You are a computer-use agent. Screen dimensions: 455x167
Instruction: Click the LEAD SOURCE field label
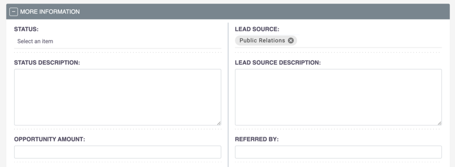pos(257,29)
